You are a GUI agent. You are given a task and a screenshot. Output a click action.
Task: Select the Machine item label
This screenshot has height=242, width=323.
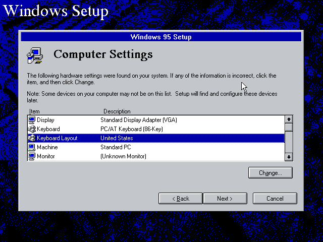click(x=47, y=147)
